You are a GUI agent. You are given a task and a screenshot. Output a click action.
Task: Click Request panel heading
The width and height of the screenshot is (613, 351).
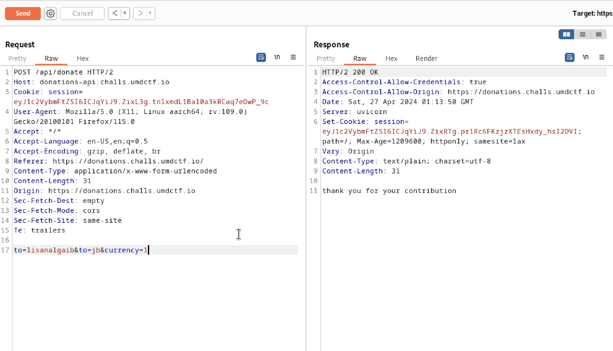click(x=20, y=45)
